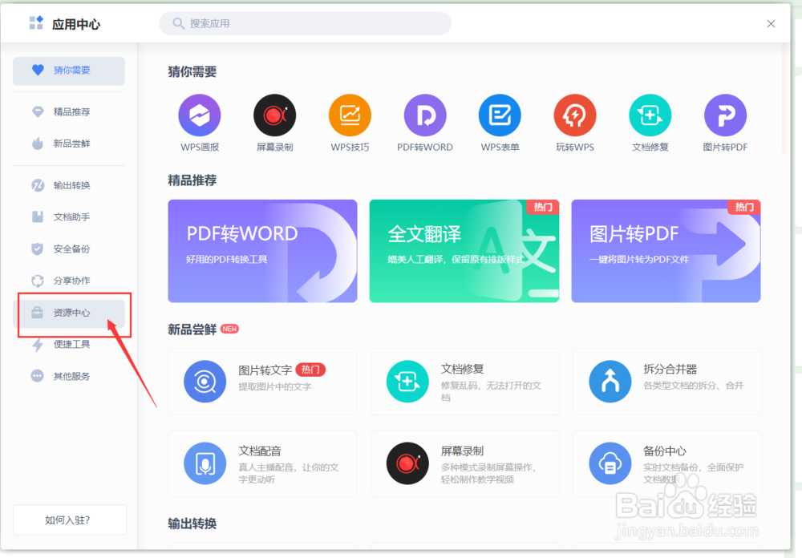
Task: Click the 文档助手 sidebar icon
Action: 38,216
